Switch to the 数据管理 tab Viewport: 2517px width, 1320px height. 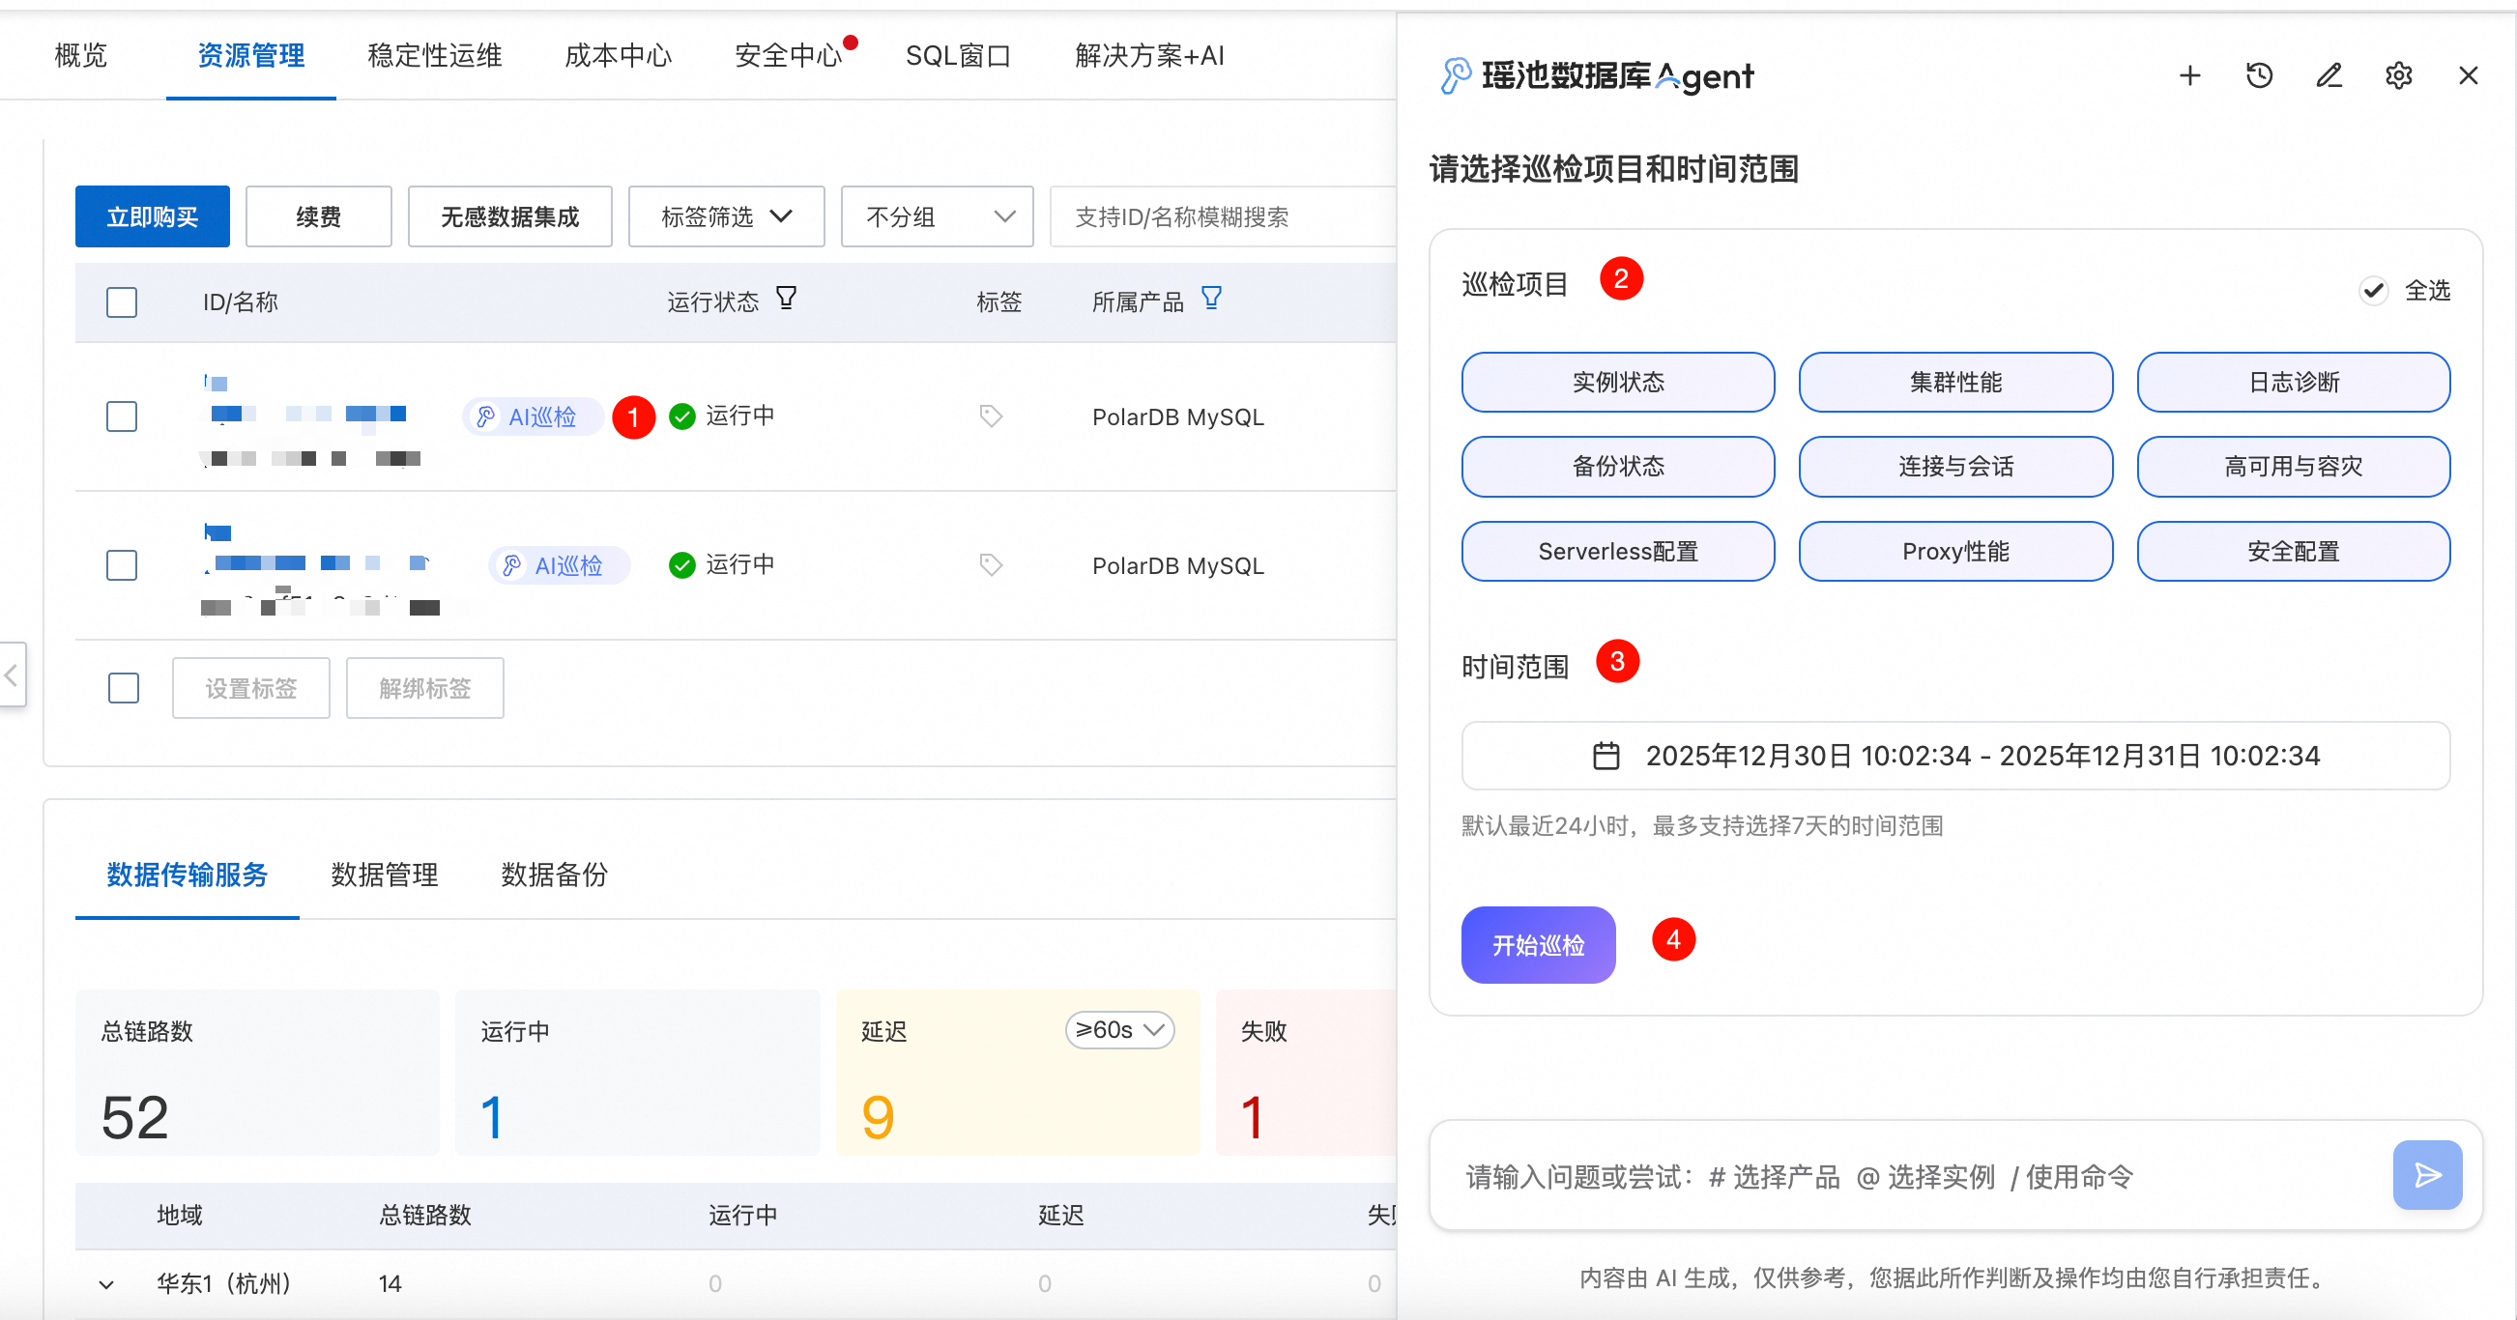384,875
